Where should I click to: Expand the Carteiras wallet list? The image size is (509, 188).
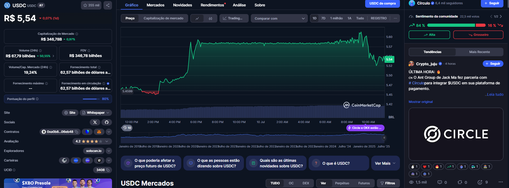(x=109, y=160)
